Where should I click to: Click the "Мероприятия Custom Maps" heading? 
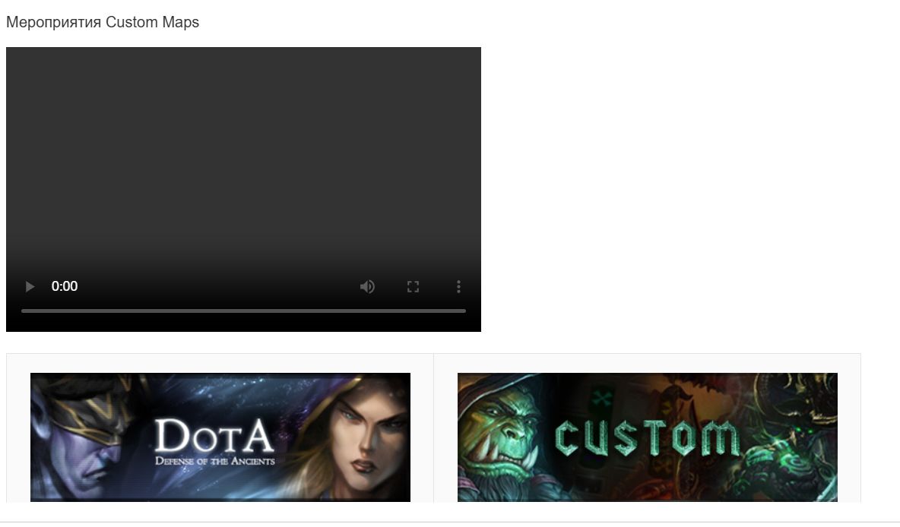pos(103,22)
